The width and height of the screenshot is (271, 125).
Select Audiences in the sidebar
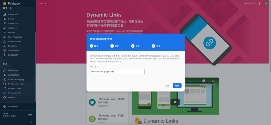[x=13, y=28]
